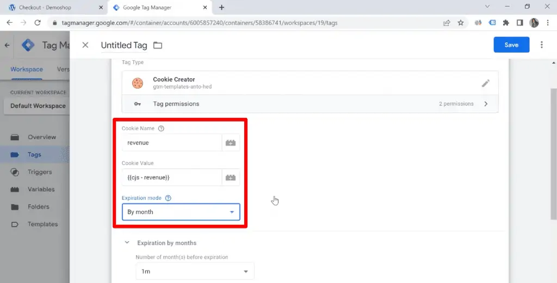This screenshot has height=283, width=557.
Task: Click the Tag permissions row label
Action: pyautogui.click(x=176, y=104)
